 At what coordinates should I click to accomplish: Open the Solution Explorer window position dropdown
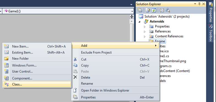pos(195,4)
